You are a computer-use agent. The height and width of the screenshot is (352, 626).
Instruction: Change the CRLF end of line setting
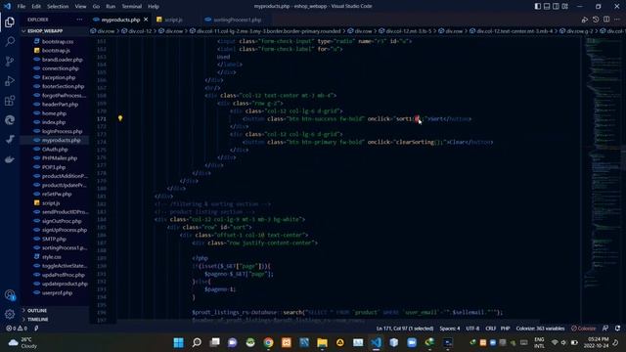point(491,329)
